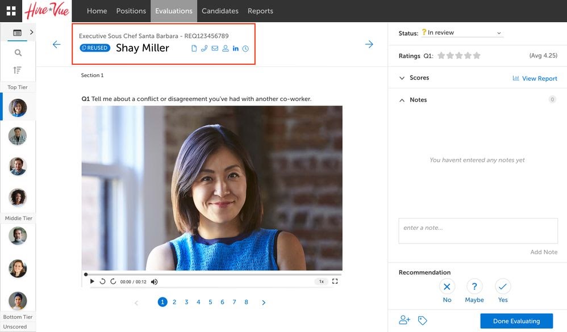567x332 pixels.
Task: Click the Done Evaluating button
Action: click(516, 321)
